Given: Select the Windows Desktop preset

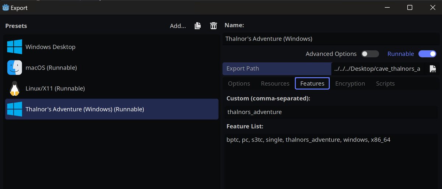Looking at the screenshot, I should point(112,47).
